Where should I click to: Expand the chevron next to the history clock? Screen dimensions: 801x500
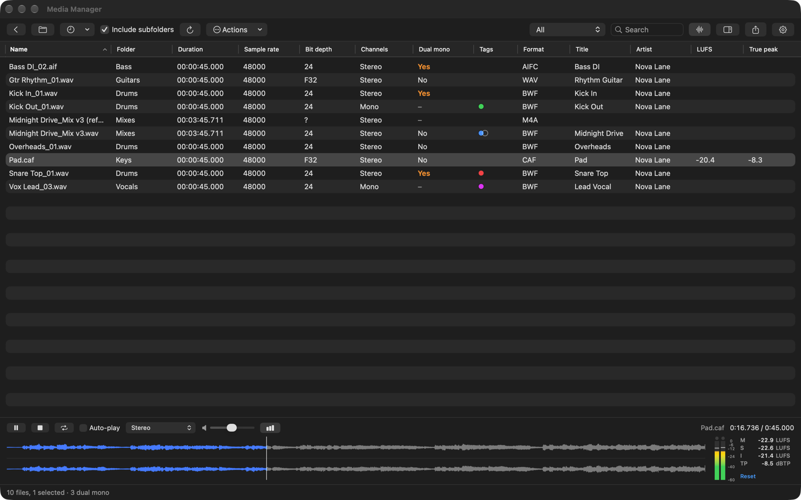click(87, 29)
